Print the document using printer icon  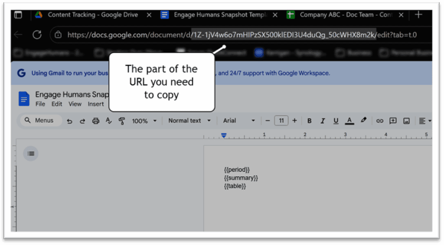pyautogui.click(x=96, y=121)
